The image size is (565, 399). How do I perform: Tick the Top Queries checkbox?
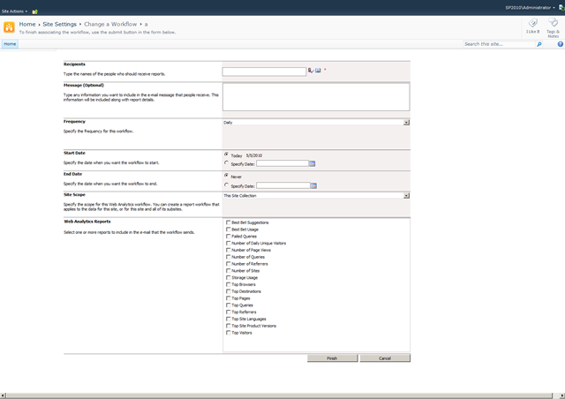[228, 305]
